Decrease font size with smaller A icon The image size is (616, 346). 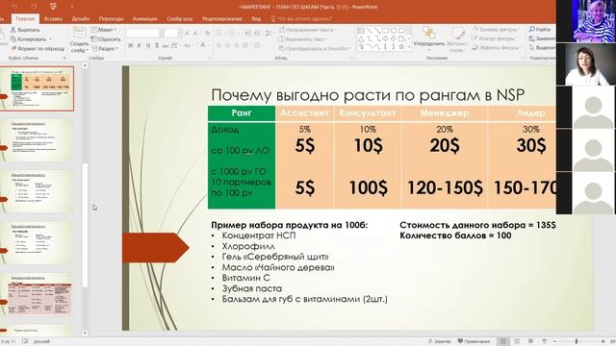coord(195,34)
